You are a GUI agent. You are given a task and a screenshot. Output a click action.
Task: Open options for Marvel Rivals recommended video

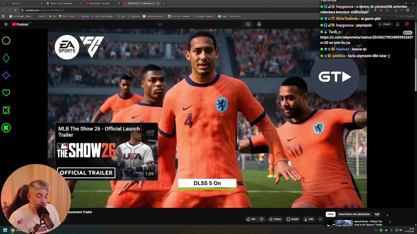390,222
